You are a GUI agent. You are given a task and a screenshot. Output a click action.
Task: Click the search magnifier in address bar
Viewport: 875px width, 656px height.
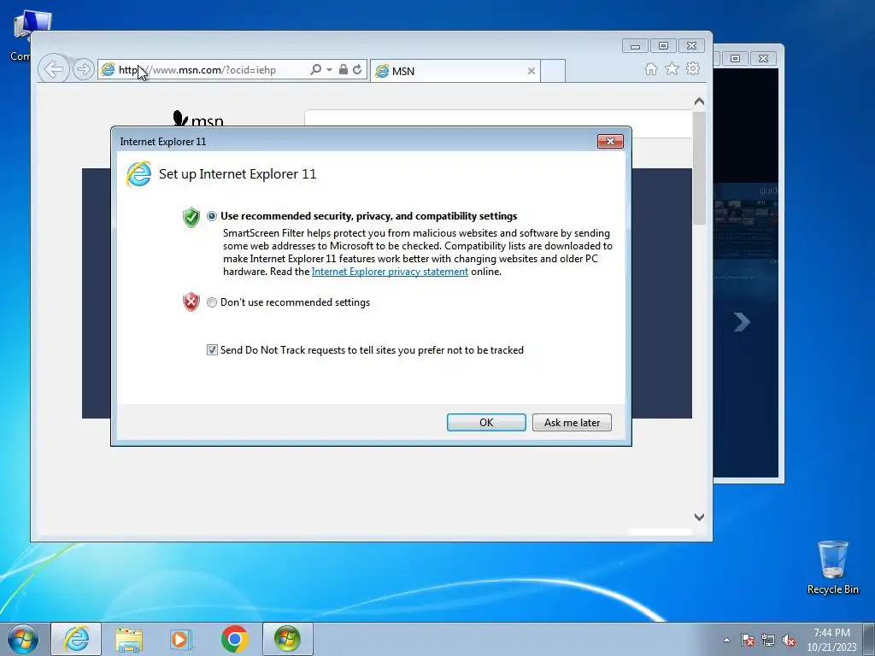click(315, 70)
